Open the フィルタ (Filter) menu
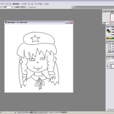 (24, 4)
